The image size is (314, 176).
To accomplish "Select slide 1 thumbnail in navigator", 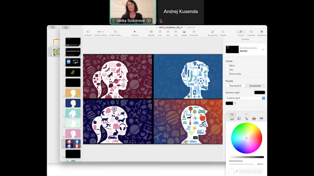I will tap(73, 42).
